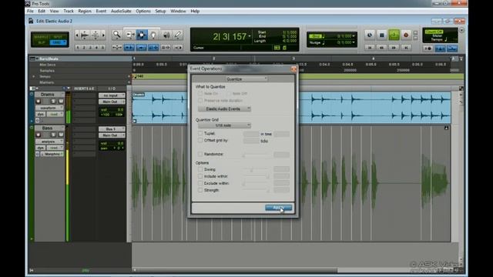Open Bass track view selector 'analysis'
The height and width of the screenshot is (277, 493).
tap(49, 142)
